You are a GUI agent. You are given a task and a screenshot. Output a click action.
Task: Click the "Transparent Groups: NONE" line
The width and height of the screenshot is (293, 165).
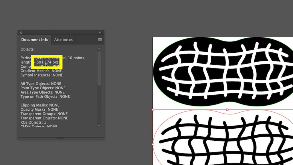point(44,114)
